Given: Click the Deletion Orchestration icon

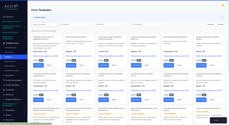Looking at the screenshot, I should 4,80.
